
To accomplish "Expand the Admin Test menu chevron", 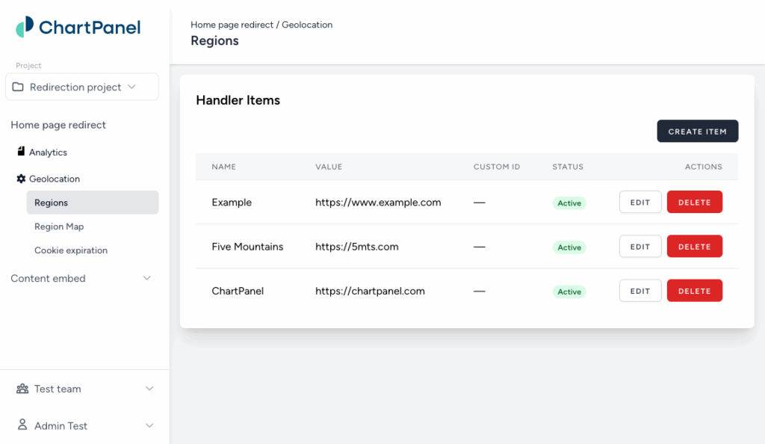I will click(149, 425).
